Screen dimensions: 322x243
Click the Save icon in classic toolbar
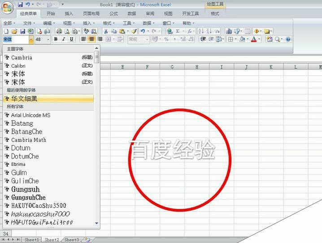[22, 31]
